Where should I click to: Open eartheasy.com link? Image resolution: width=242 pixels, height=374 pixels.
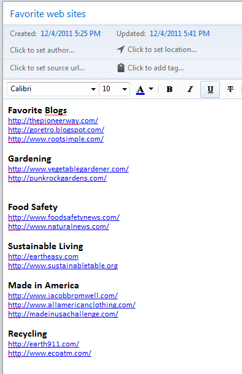tap(43, 256)
